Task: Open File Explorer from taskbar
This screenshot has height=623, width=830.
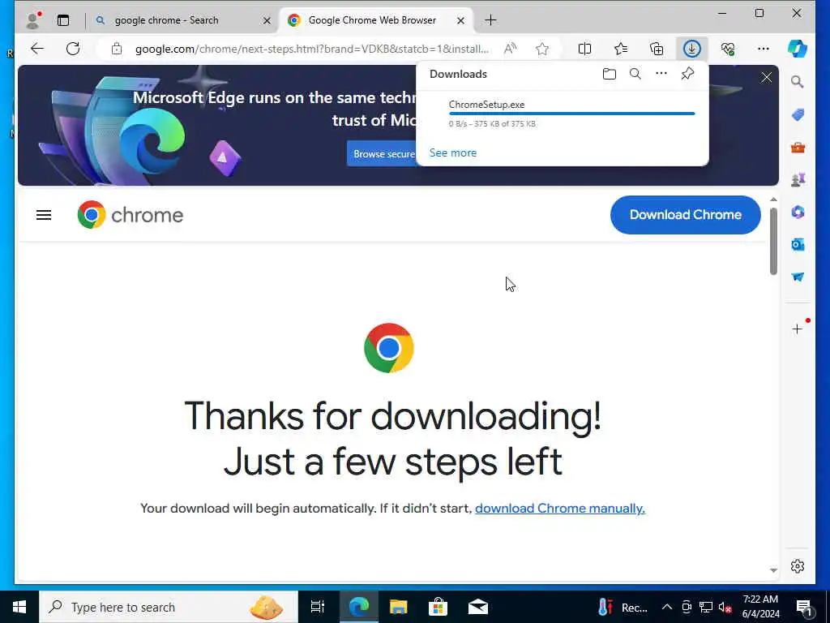Action: click(398, 607)
